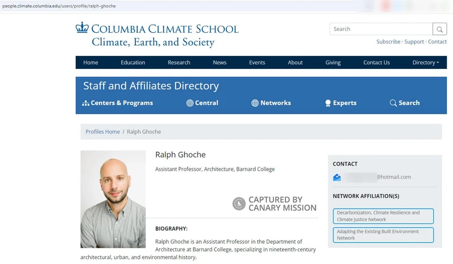Click the Ralph Ghoche profile photo
This screenshot has width=453, height=264.
click(113, 200)
